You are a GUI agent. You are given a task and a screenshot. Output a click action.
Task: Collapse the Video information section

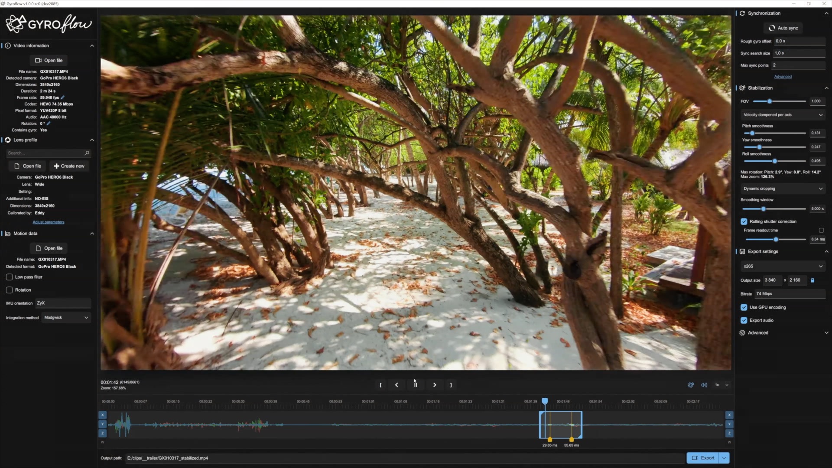92,45
